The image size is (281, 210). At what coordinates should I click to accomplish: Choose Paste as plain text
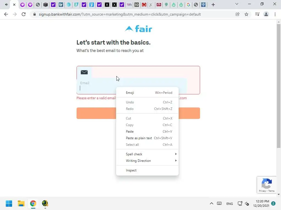tap(147, 138)
